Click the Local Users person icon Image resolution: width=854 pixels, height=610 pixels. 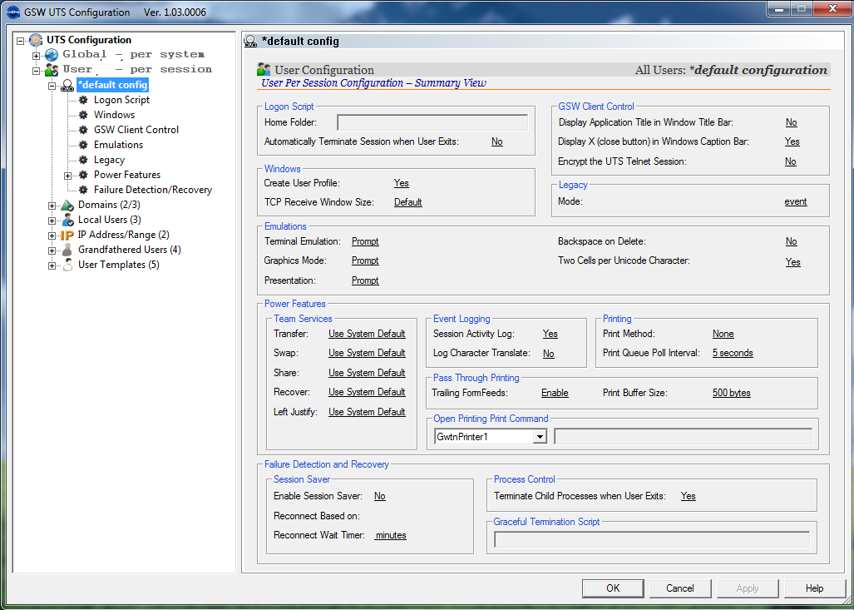67,220
